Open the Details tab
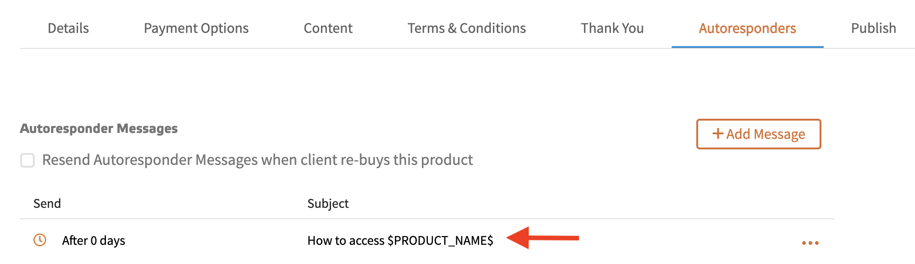Image resolution: width=915 pixels, height=264 pixels. click(x=68, y=28)
